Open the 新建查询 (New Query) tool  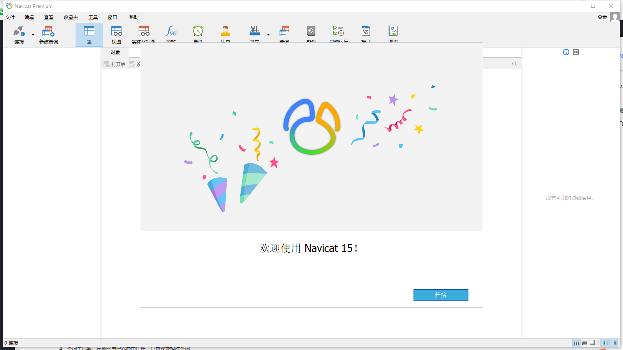(48, 34)
